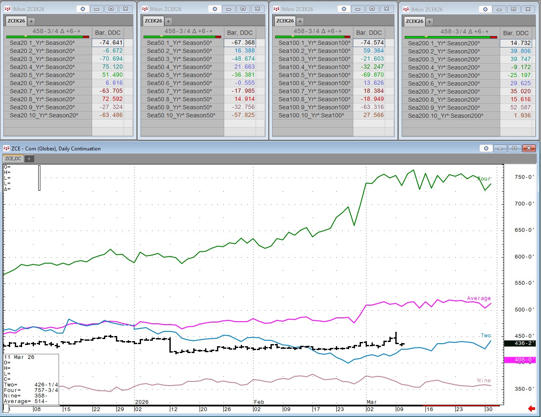Click the plus tab button in the Sea20 monitor window

pyautogui.click(x=31, y=21)
